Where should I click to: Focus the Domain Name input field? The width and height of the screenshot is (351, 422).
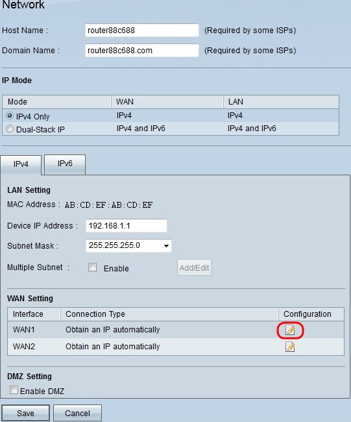point(141,51)
